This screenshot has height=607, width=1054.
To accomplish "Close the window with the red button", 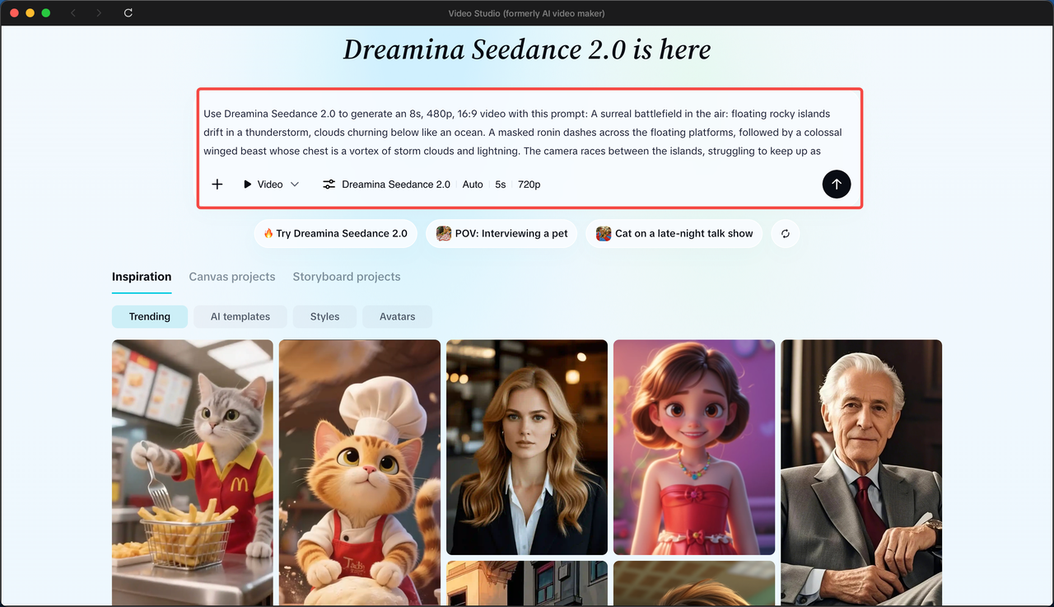I will 14,13.
